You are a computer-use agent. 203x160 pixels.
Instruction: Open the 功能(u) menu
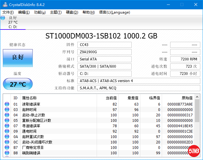40,12
